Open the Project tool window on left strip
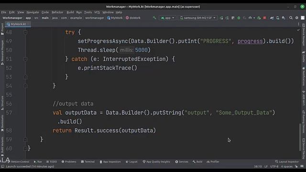The height and width of the screenshot is (172, 306). pos(2,29)
